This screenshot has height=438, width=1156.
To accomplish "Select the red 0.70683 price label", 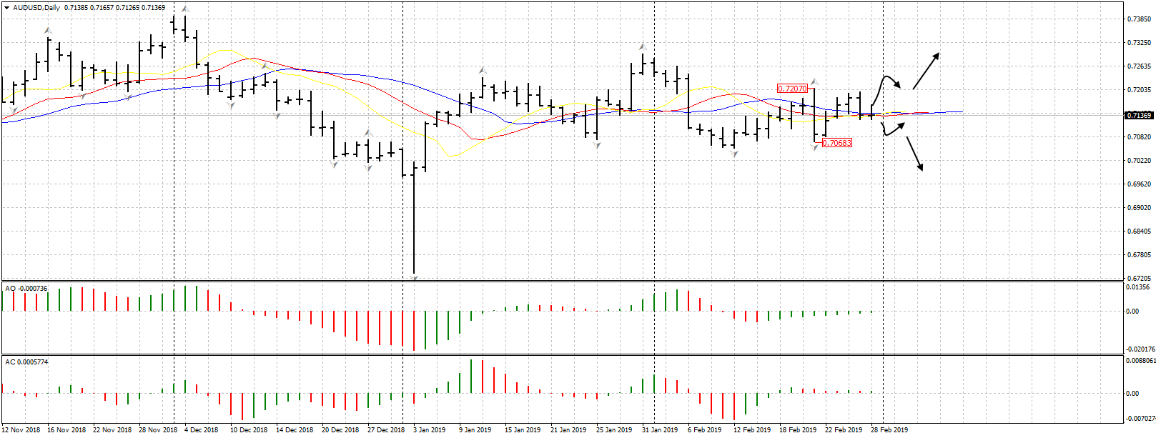I will click(x=836, y=143).
